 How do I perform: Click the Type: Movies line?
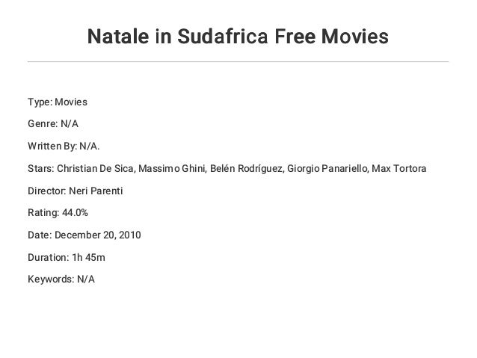[x=58, y=102]
